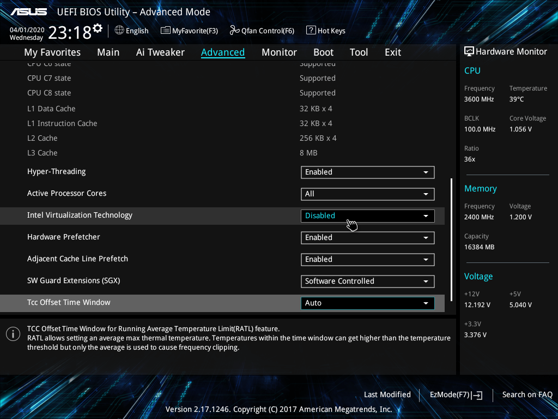Click the L2 Cache value 256 KB x 4

[318, 138]
